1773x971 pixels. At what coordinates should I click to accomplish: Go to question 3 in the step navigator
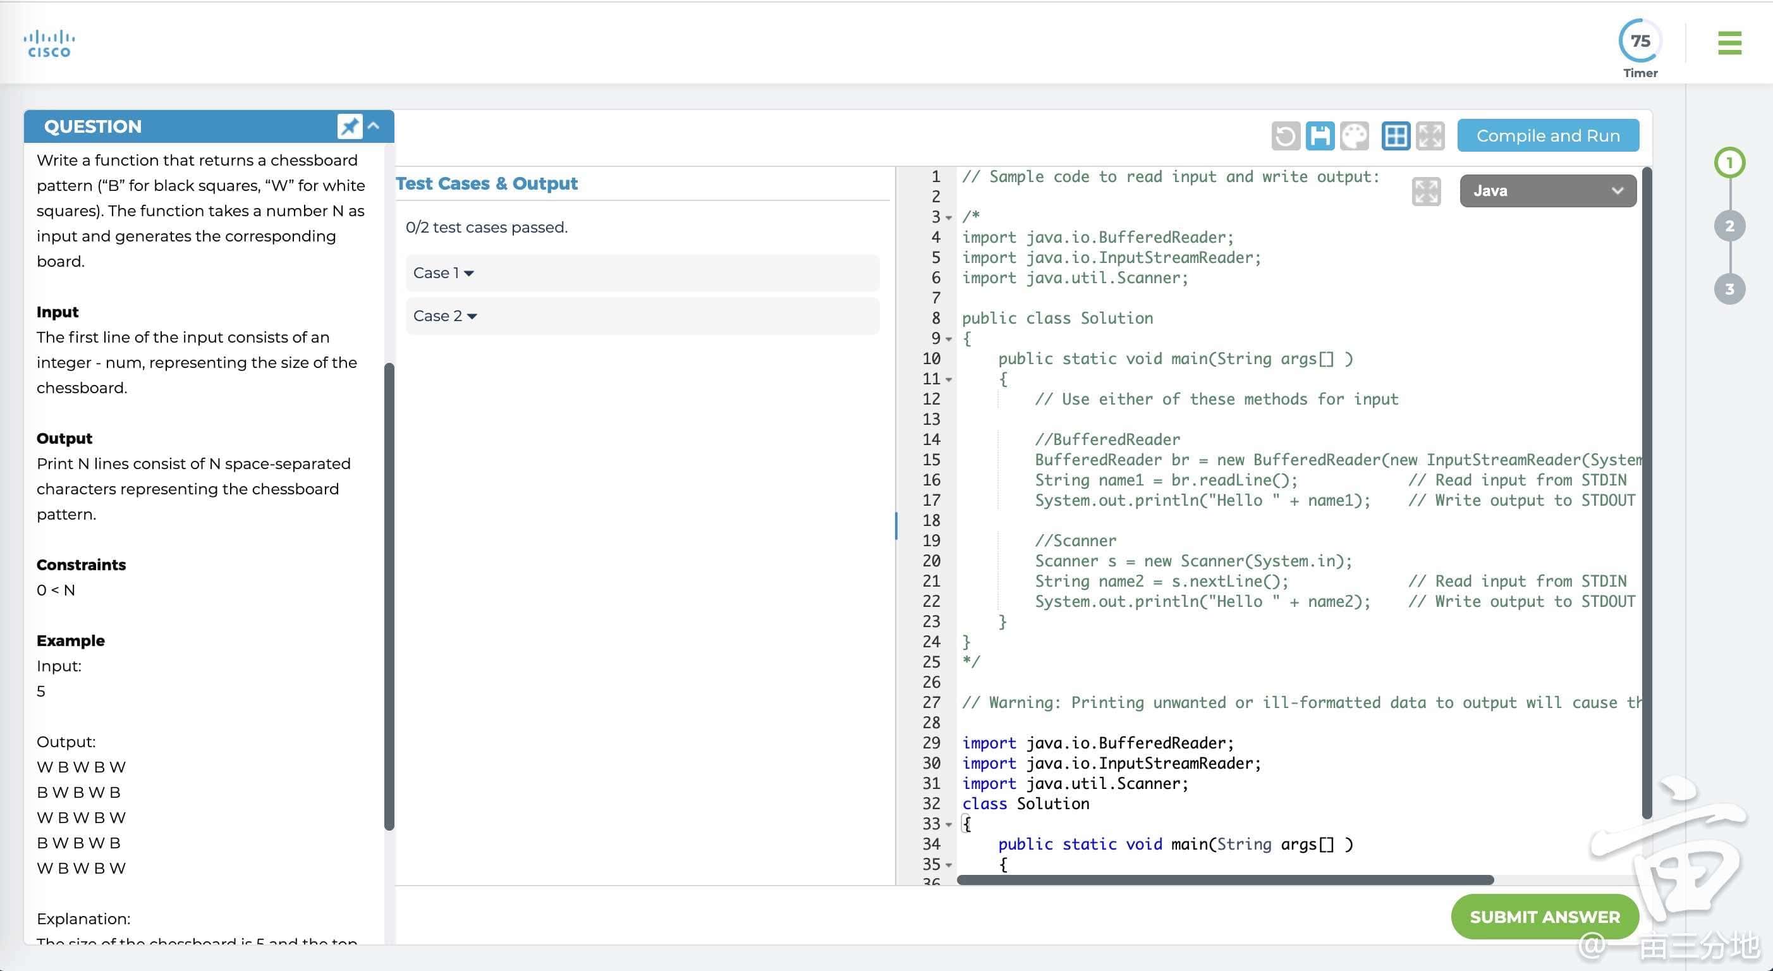pyautogui.click(x=1729, y=289)
